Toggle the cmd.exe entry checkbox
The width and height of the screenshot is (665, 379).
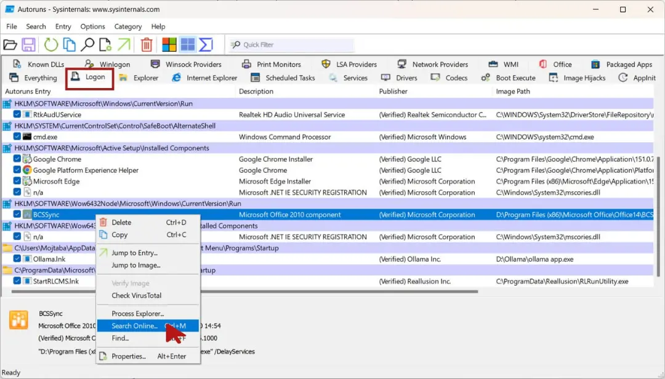pyautogui.click(x=17, y=137)
